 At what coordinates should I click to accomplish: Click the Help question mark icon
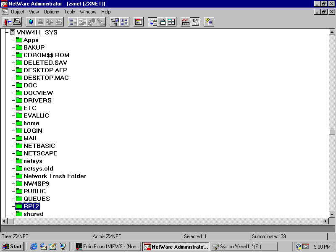point(209,22)
